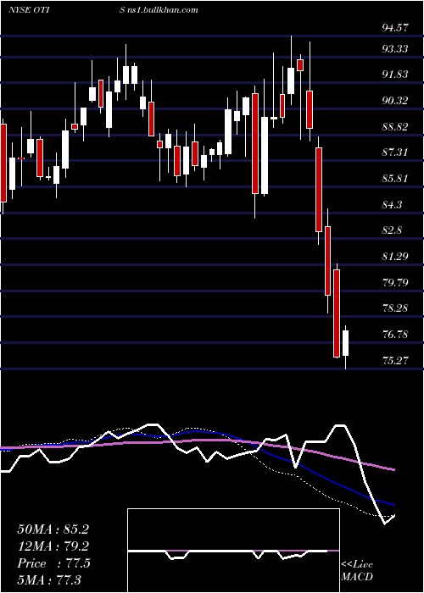Viewport: 424px width, 593px height.
Task: Click the 50MA : 85.2 readout
Action: (53, 529)
